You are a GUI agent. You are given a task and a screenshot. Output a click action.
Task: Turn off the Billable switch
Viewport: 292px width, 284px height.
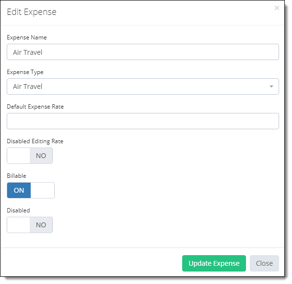click(x=31, y=190)
